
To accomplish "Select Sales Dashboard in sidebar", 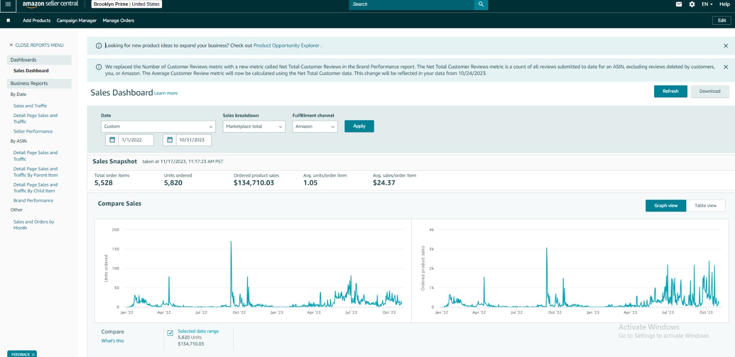I will point(31,71).
